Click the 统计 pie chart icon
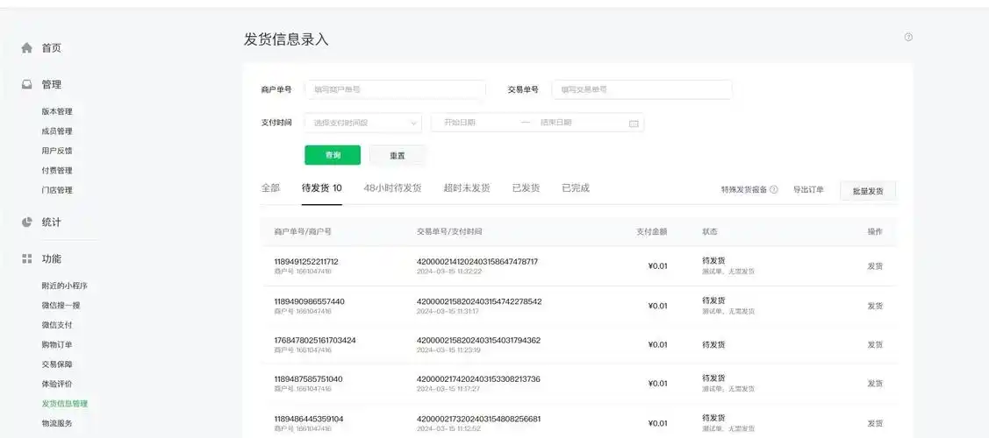Viewport: 989px width, 438px height. (26, 223)
